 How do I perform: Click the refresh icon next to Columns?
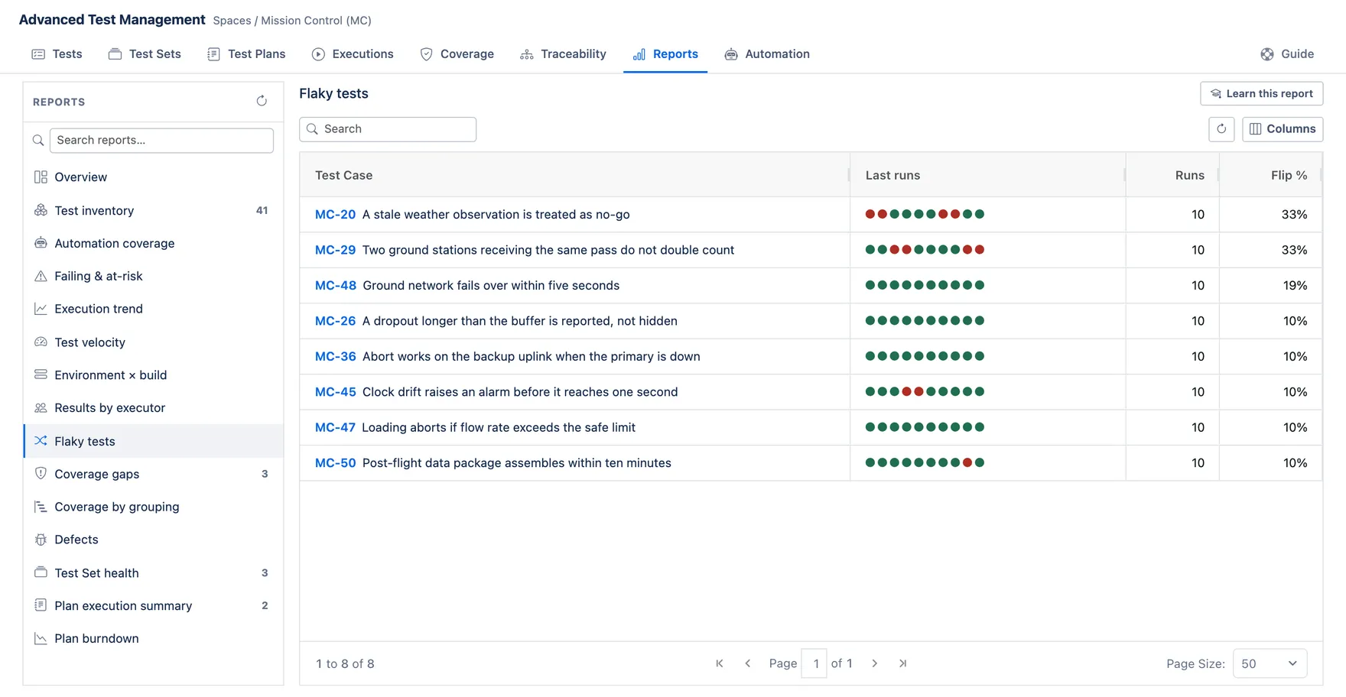[1221, 129]
